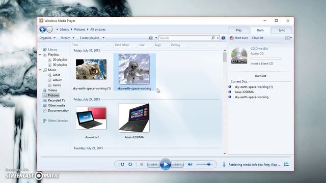Open Recorded TV in navigation pane
Screen dimensions: 326x183
click(57, 101)
